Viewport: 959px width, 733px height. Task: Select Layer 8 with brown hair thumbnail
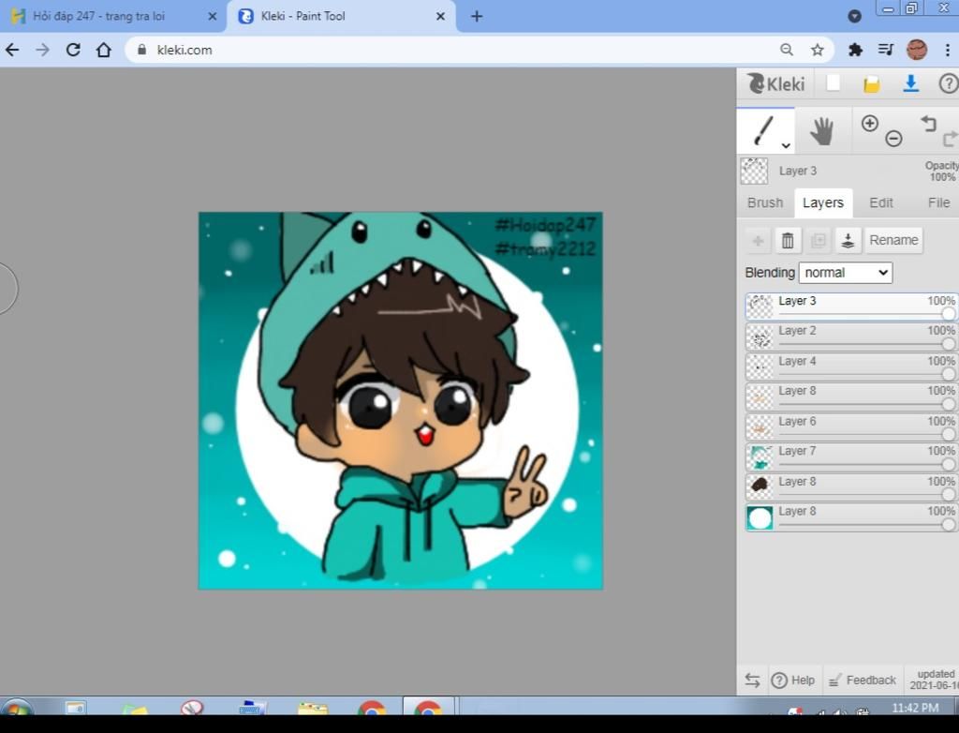pyautogui.click(x=851, y=486)
